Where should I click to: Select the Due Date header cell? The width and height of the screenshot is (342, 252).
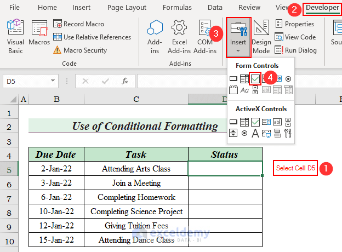pos(56,154)
